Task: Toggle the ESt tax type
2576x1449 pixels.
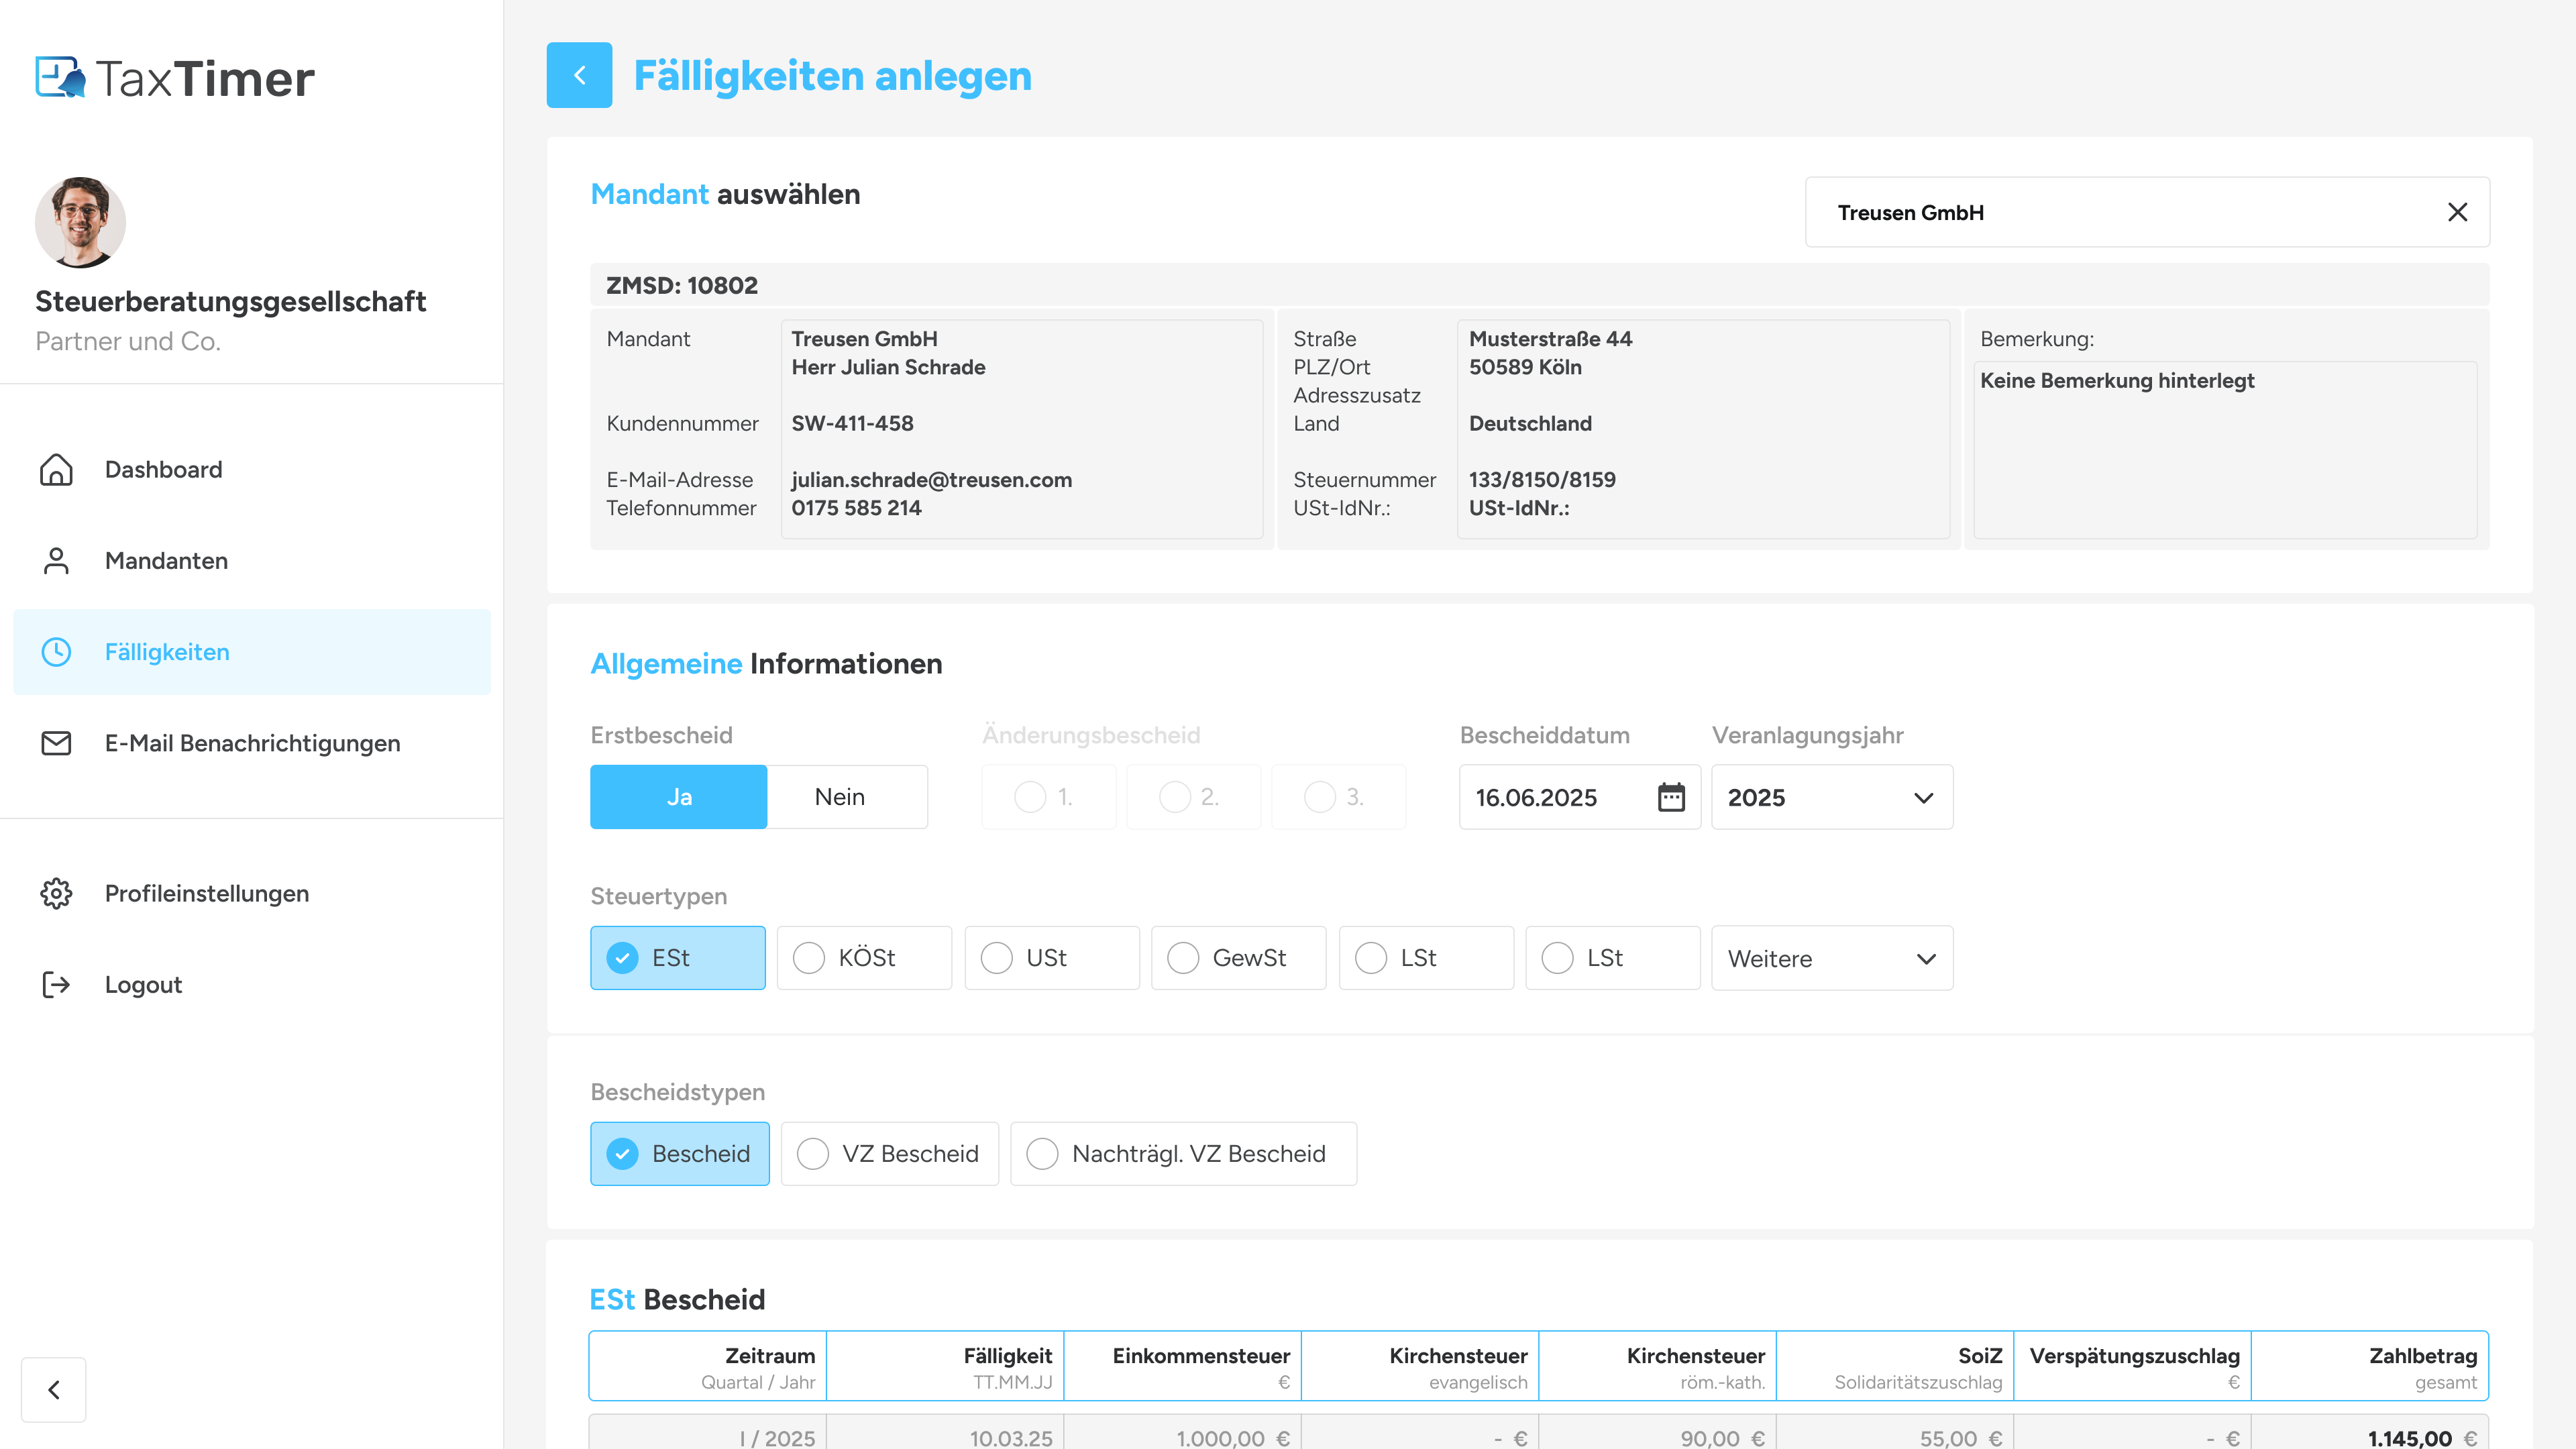Action: point(678,958)
